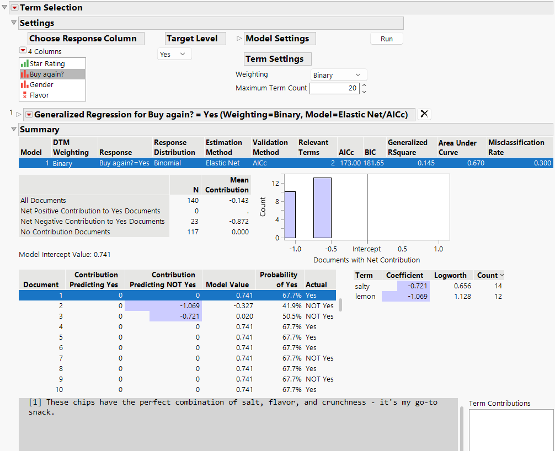555x451 pixels.
Task: Collapse the Settings section
Action: (x=14, y=23)
